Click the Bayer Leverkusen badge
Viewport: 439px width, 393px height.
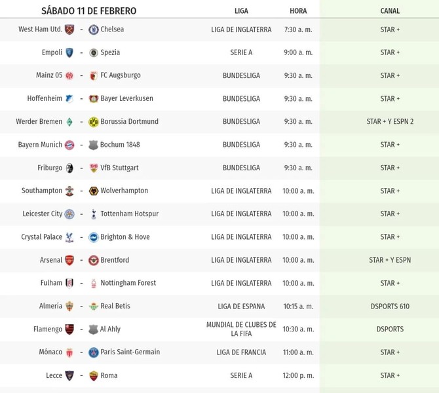94,99
